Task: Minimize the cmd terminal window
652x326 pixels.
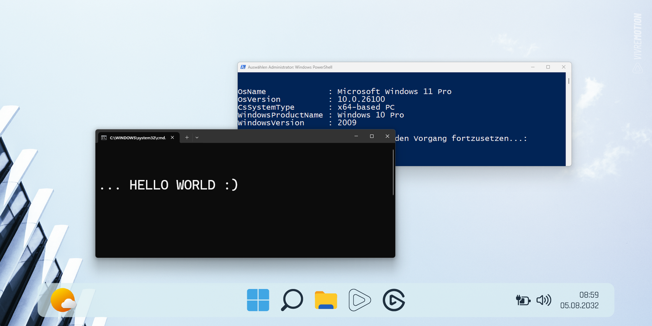Action: [x=356, y=136]
